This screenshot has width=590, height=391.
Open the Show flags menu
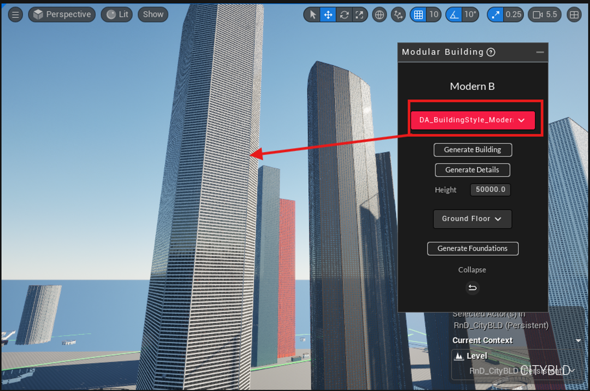tap(153, 15)
